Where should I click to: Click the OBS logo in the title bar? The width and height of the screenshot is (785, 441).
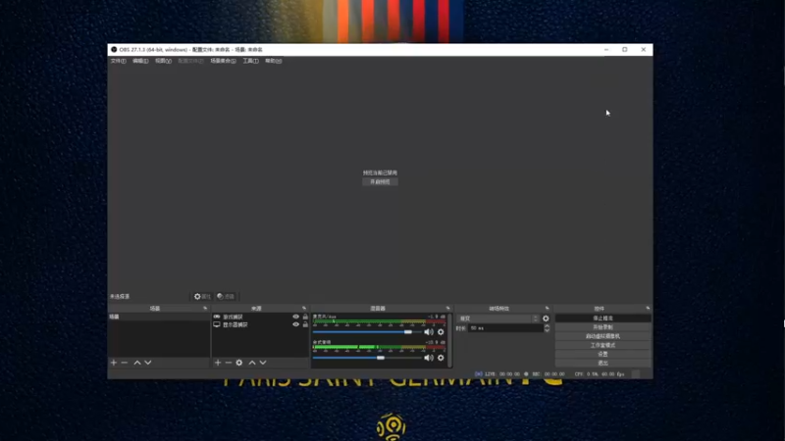point(114,50)
